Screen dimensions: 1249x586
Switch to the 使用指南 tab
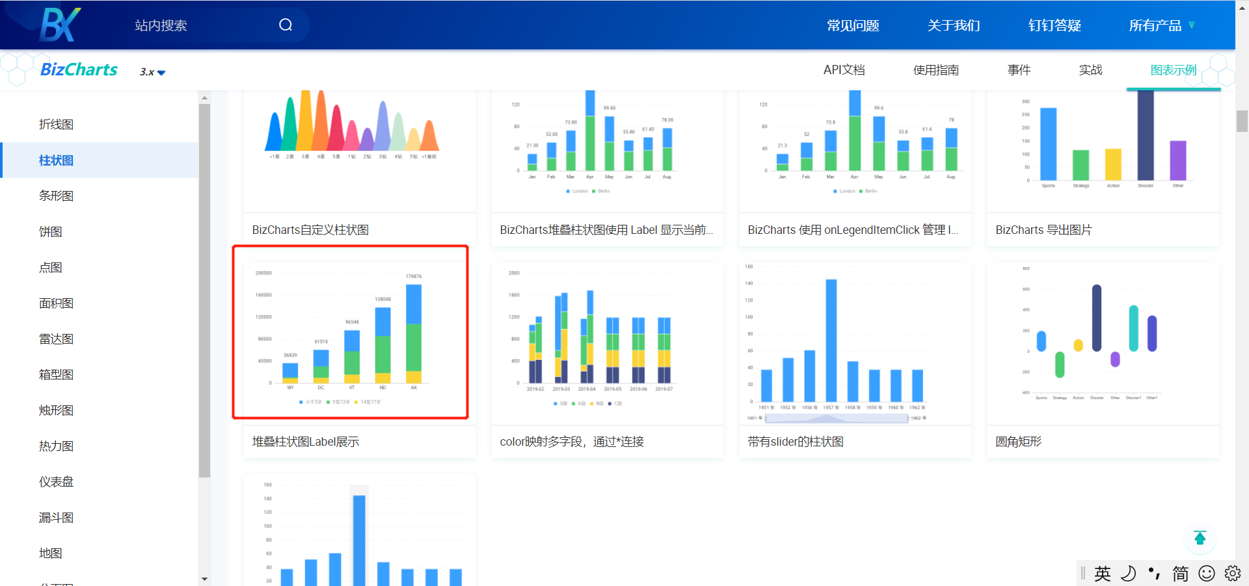(935, 70)
